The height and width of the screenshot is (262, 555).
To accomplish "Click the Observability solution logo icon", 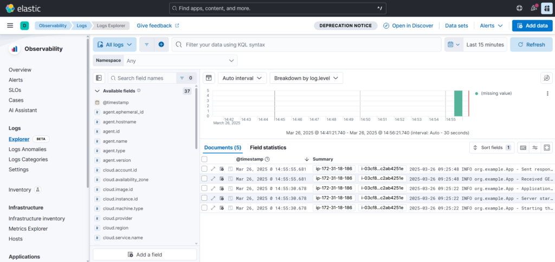I will [x=15, y=49].
